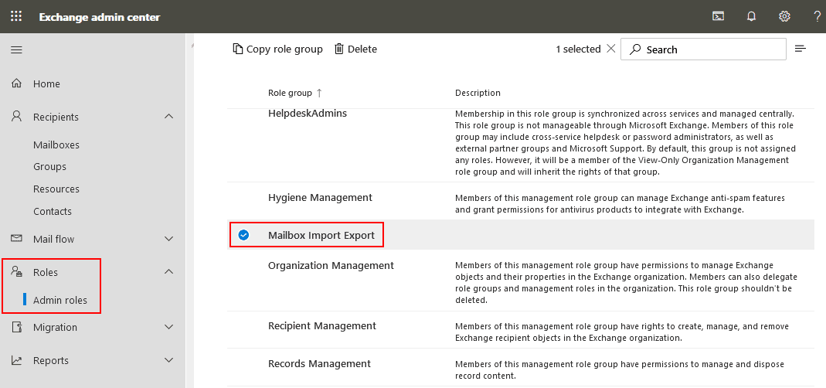
Task: Click Copy role group button
Action: tap(277, 49)
